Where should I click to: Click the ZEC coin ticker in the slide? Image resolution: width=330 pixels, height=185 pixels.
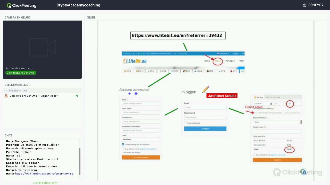pos(210,71)
